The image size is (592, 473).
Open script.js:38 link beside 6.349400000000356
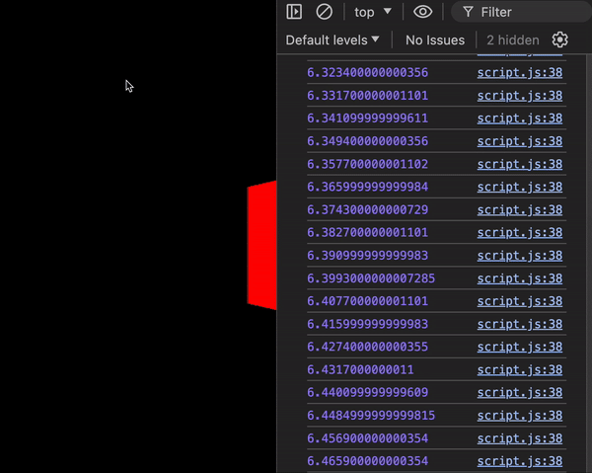(520, 141)
